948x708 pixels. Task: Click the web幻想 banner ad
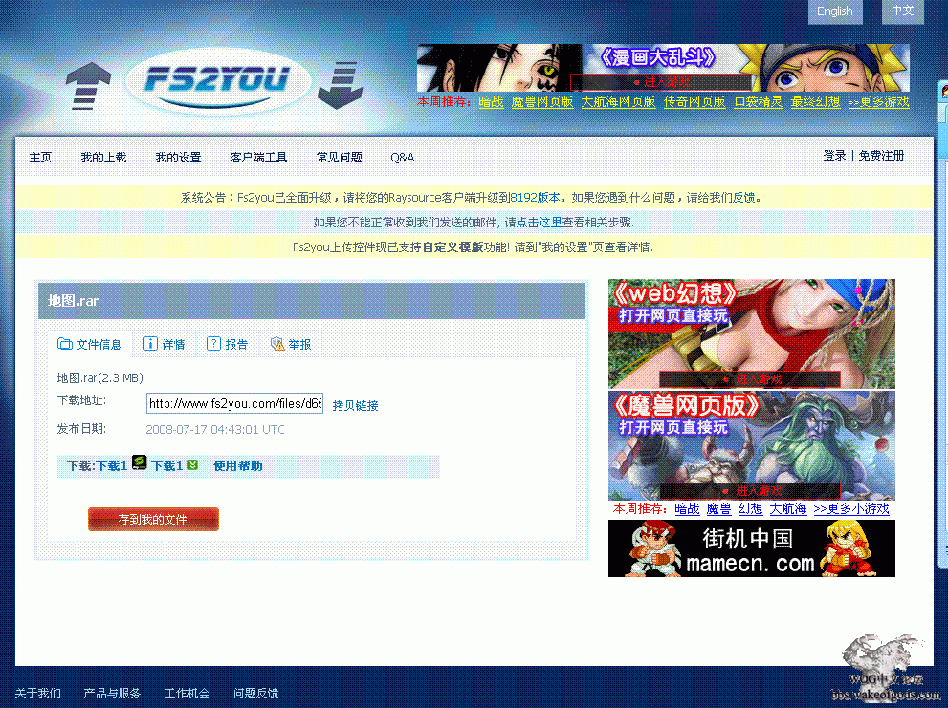point(752,333)
